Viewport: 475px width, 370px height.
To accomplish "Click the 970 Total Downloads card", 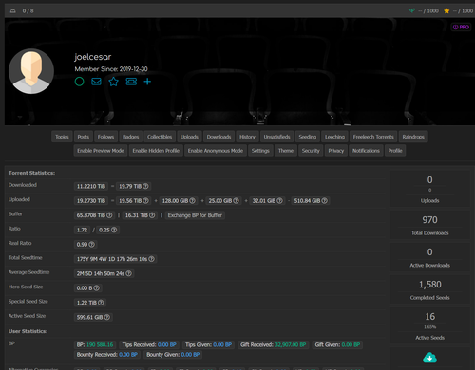I will click(429, 225).
